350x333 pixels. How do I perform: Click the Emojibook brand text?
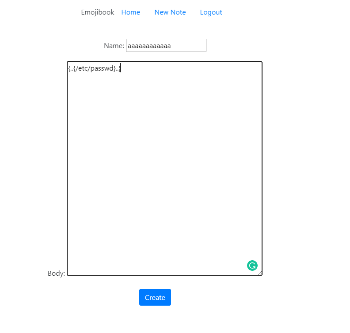coord(98,12)
